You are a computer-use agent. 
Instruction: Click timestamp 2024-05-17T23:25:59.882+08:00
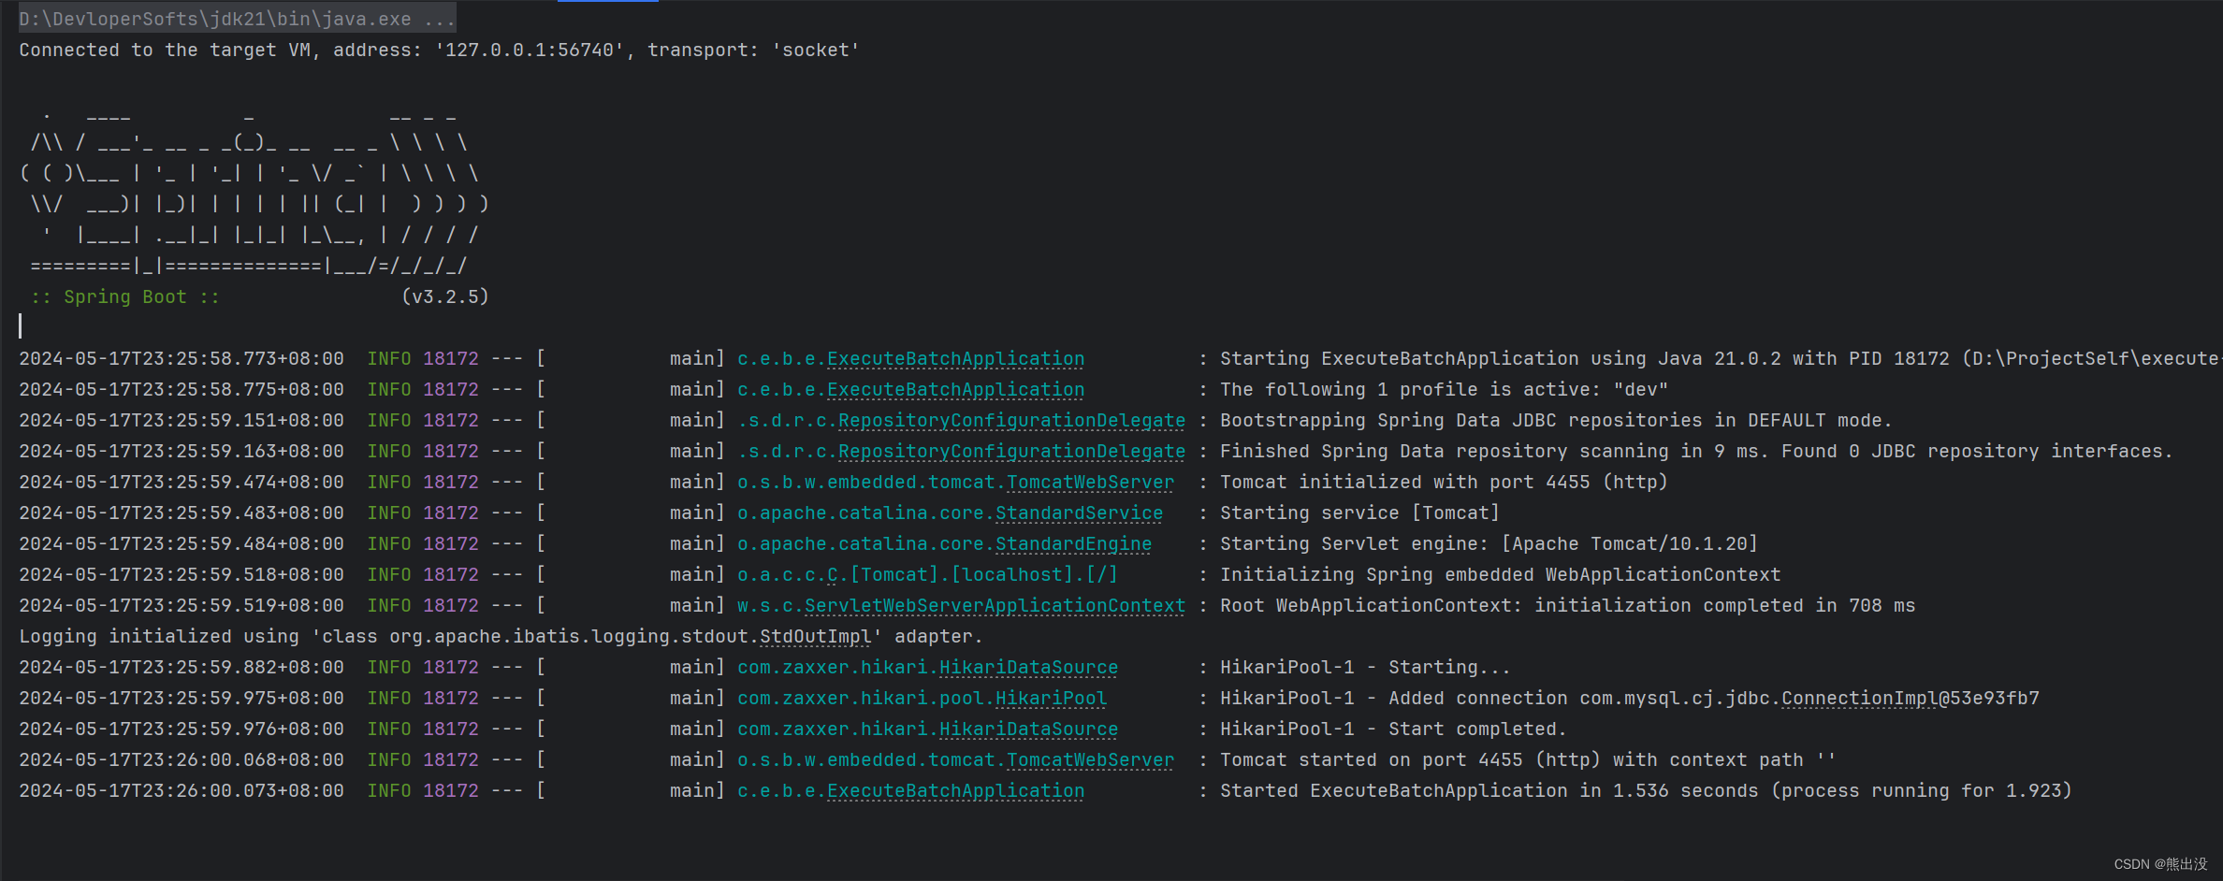(182, 667)
